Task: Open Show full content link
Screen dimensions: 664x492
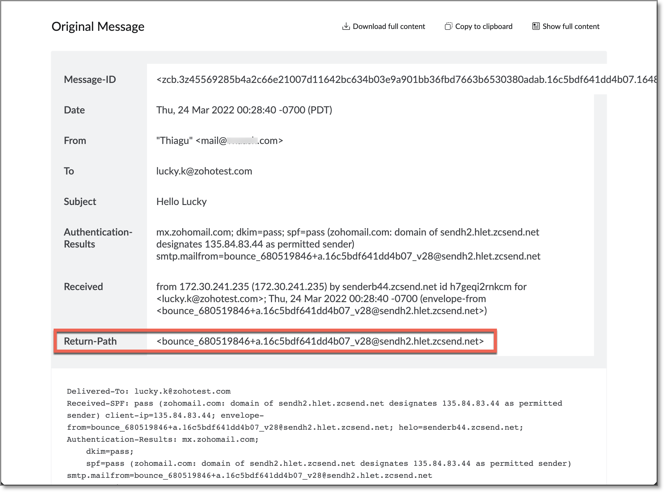Action: [x=571, y=27]
